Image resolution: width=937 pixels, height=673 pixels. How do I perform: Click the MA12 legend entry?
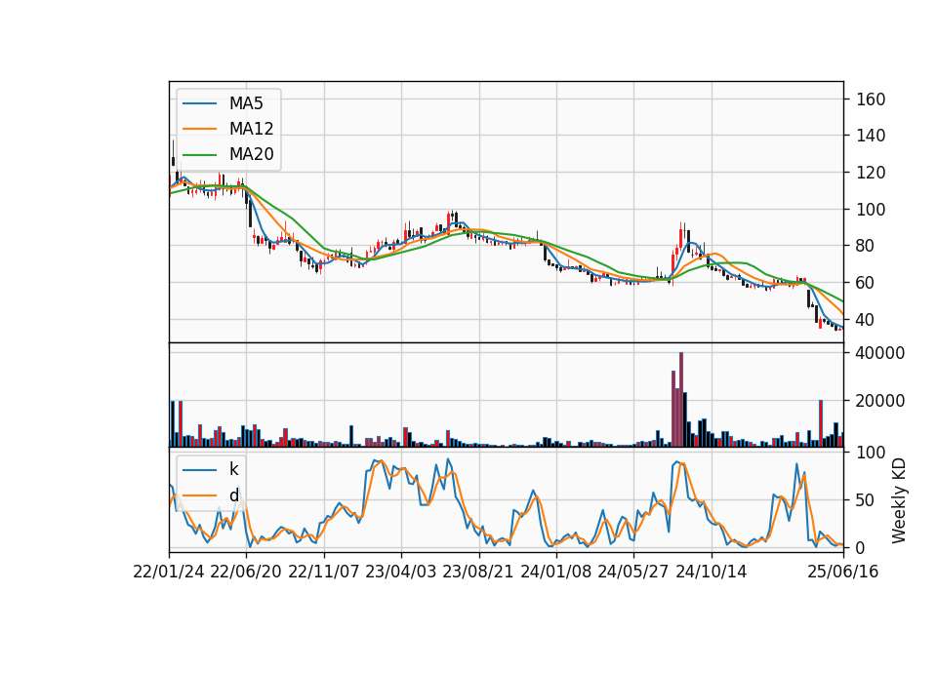(227, 129)
